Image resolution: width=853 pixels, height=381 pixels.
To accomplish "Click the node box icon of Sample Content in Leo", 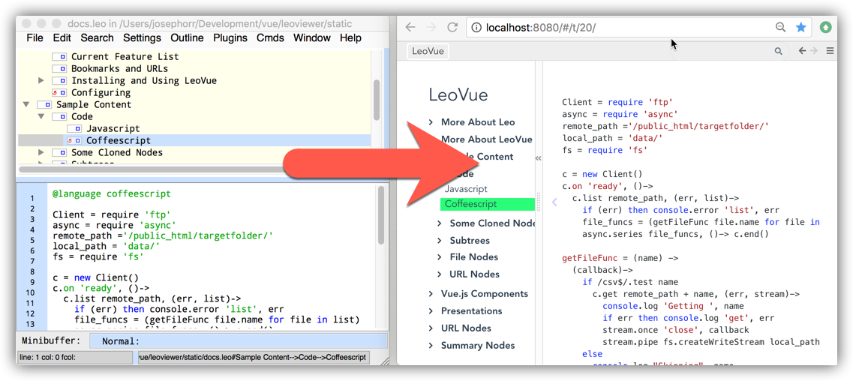I will pyautogui.click(x=44, y=104).
